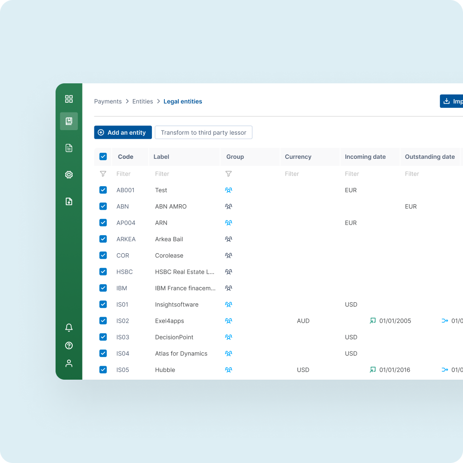463x463 pixels.
Task: Click the Import button with download icon
Action: pyautogui.click(x=451, y=101)
